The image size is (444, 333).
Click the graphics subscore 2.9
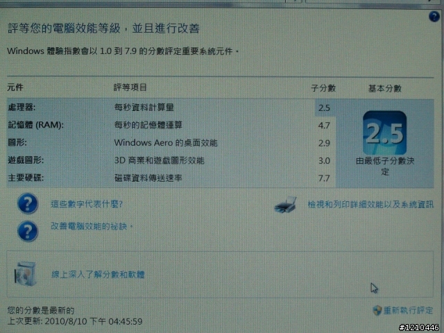pos(324,143)
